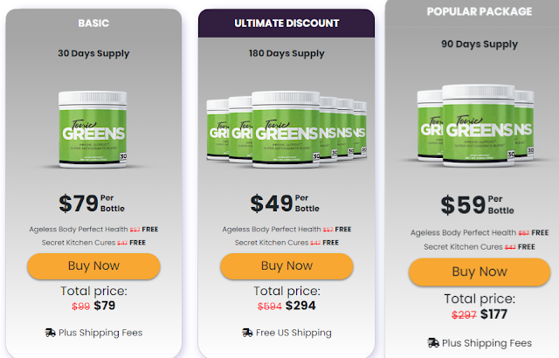Click the six-bottle Tonic Greens image
559x358 pixels.
pos(286,129)
